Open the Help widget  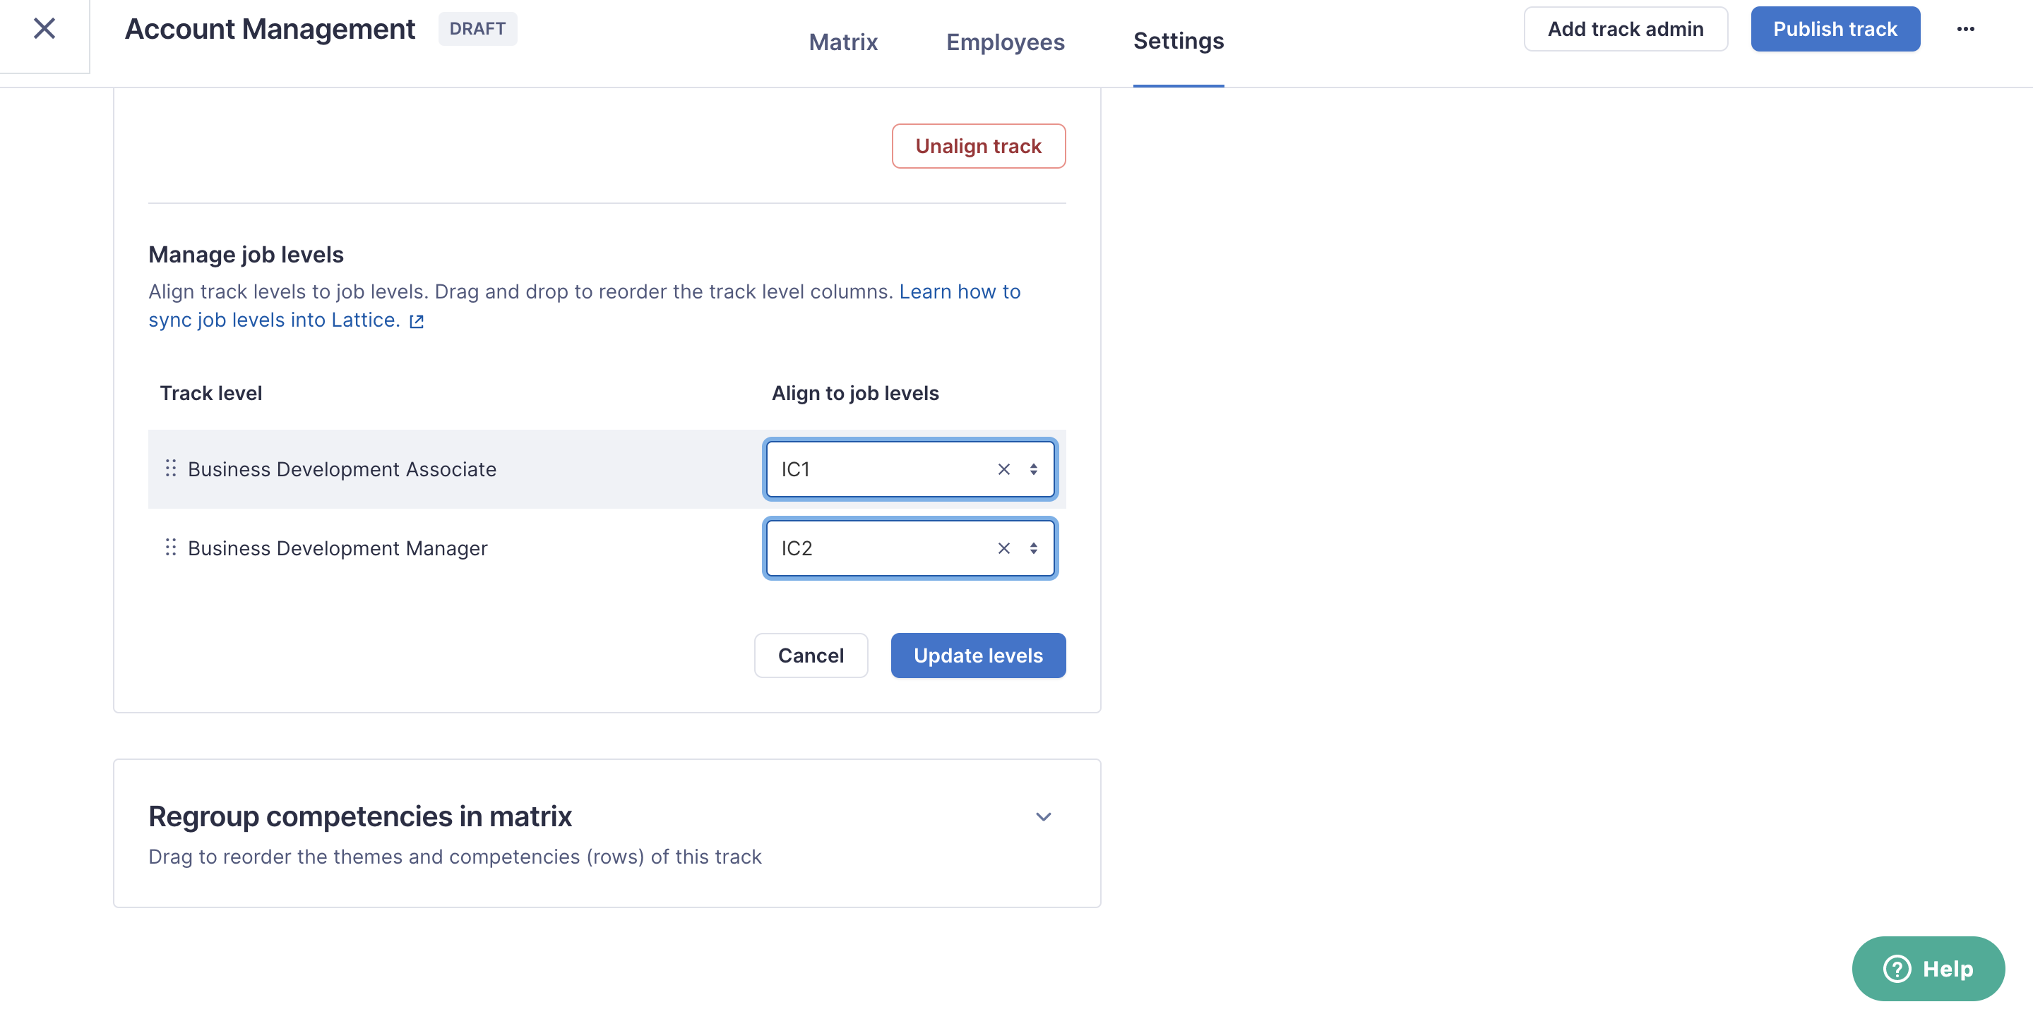point(1928,968)
